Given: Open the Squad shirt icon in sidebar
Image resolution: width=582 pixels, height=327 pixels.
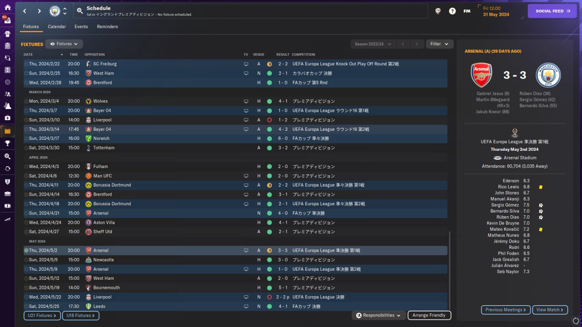Looking at the screenshot, I should 7,34.
